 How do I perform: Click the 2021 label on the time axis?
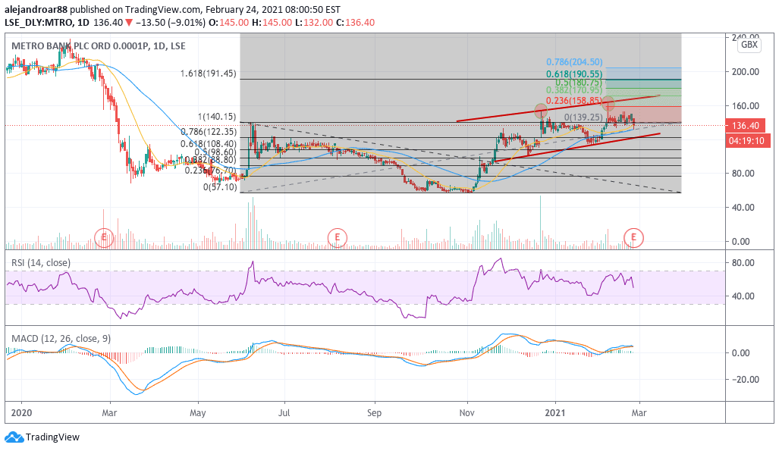pos(555,413)
